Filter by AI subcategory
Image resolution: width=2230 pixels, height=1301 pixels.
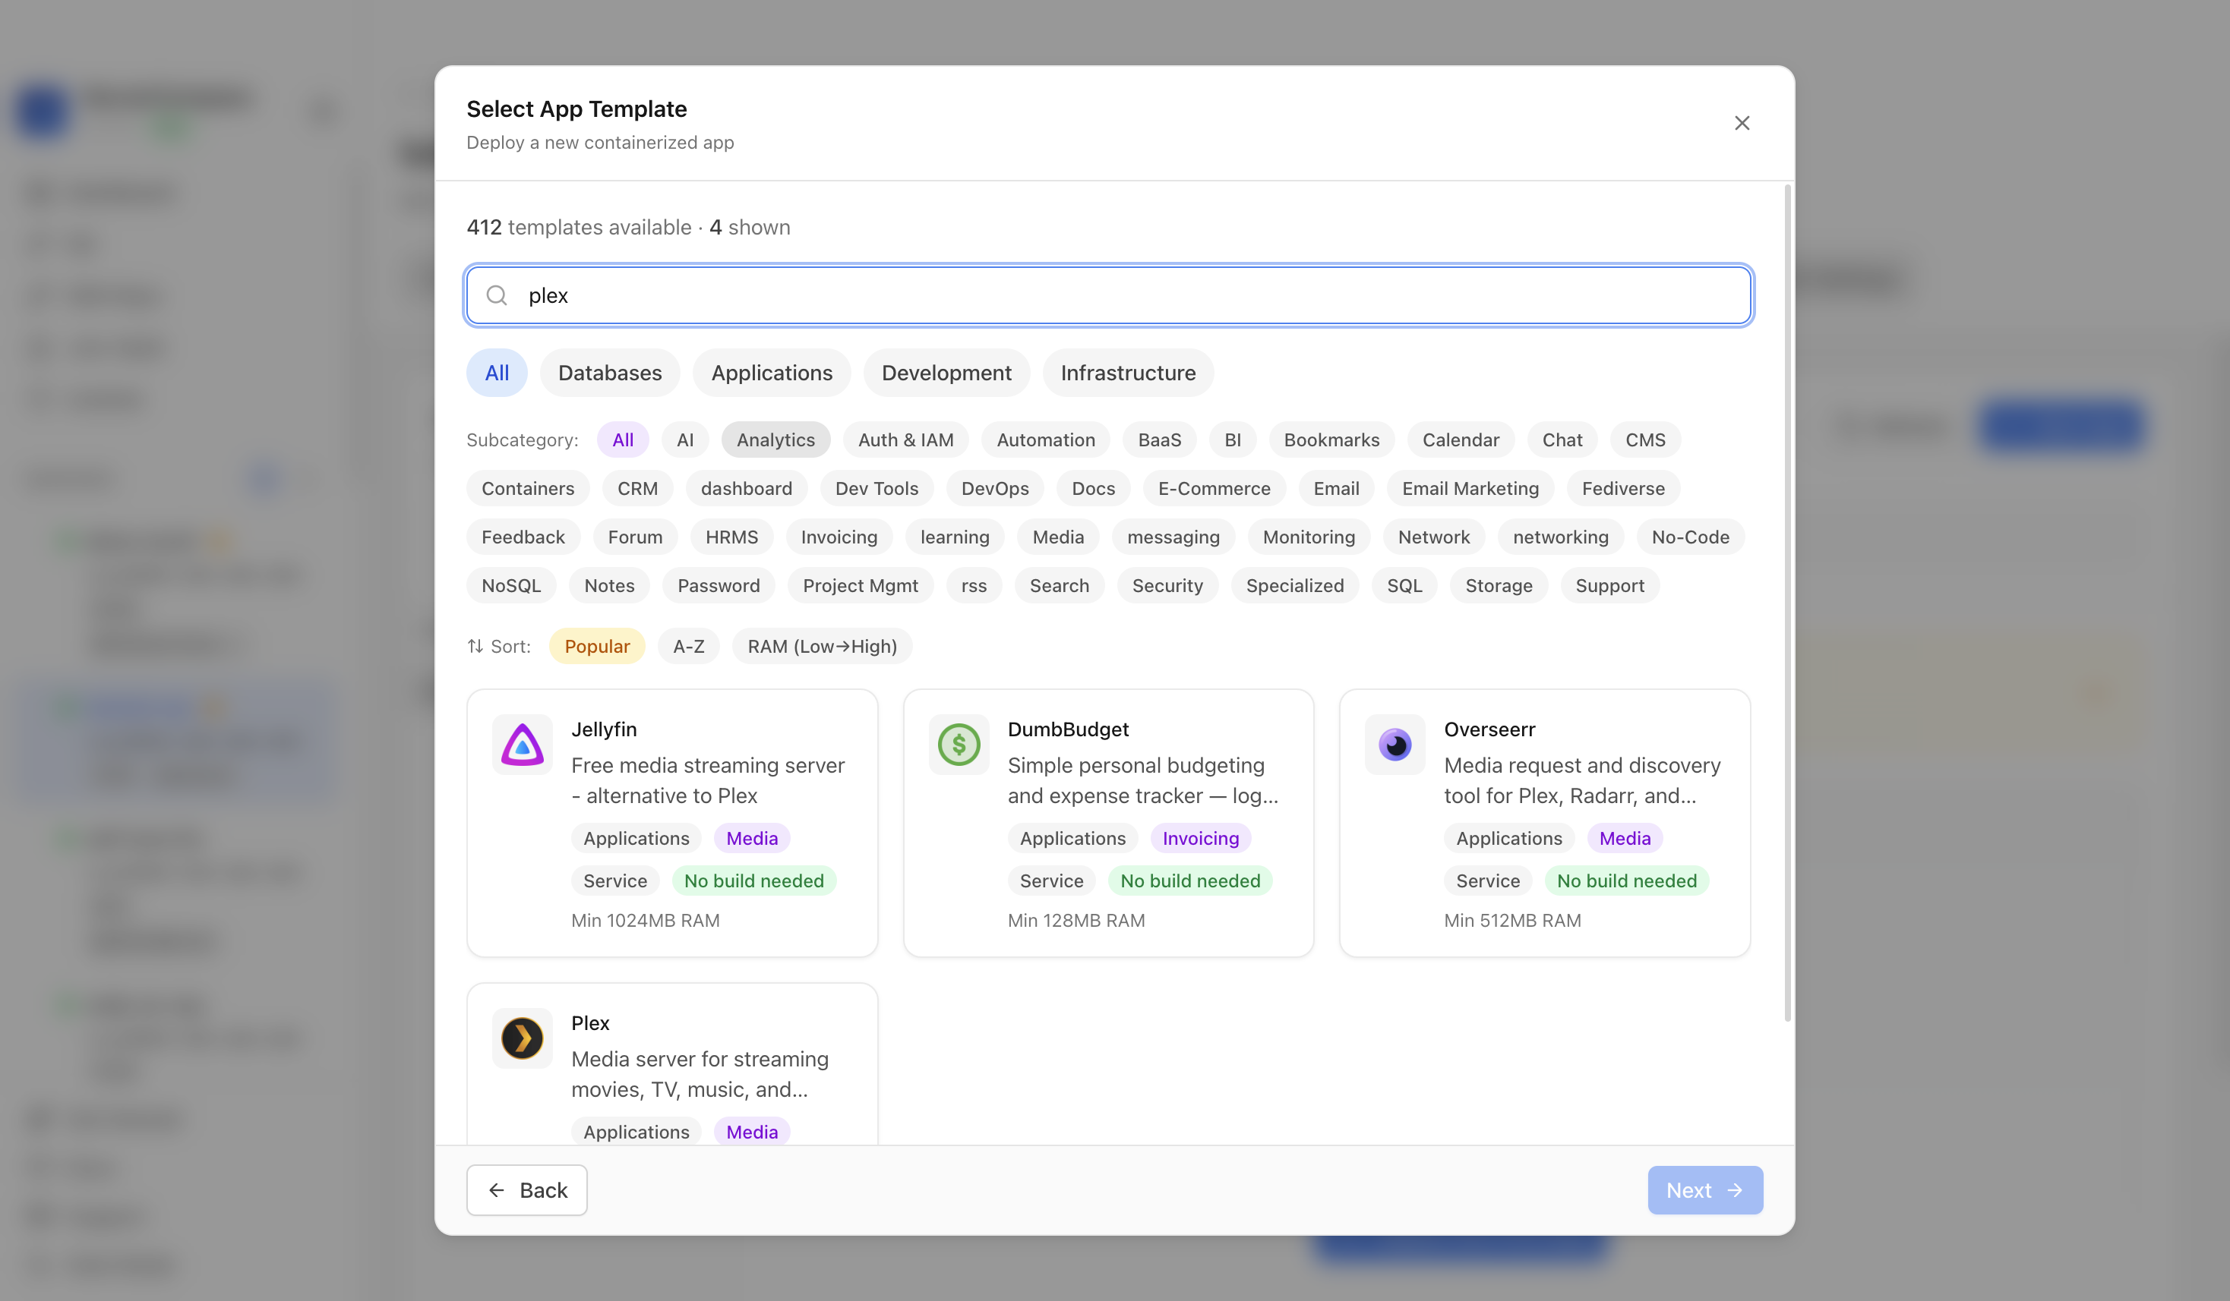pyautogui.click(x=685, y=439)
